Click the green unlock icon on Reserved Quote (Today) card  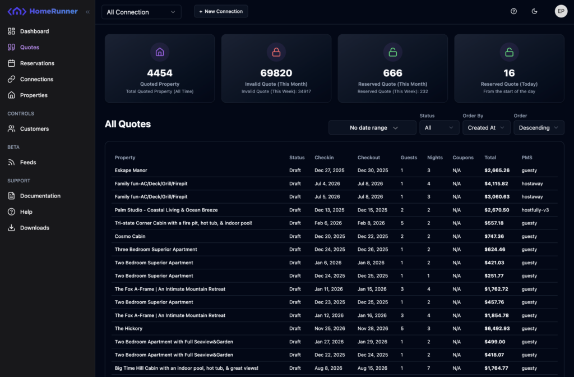[x=509, y=52]
